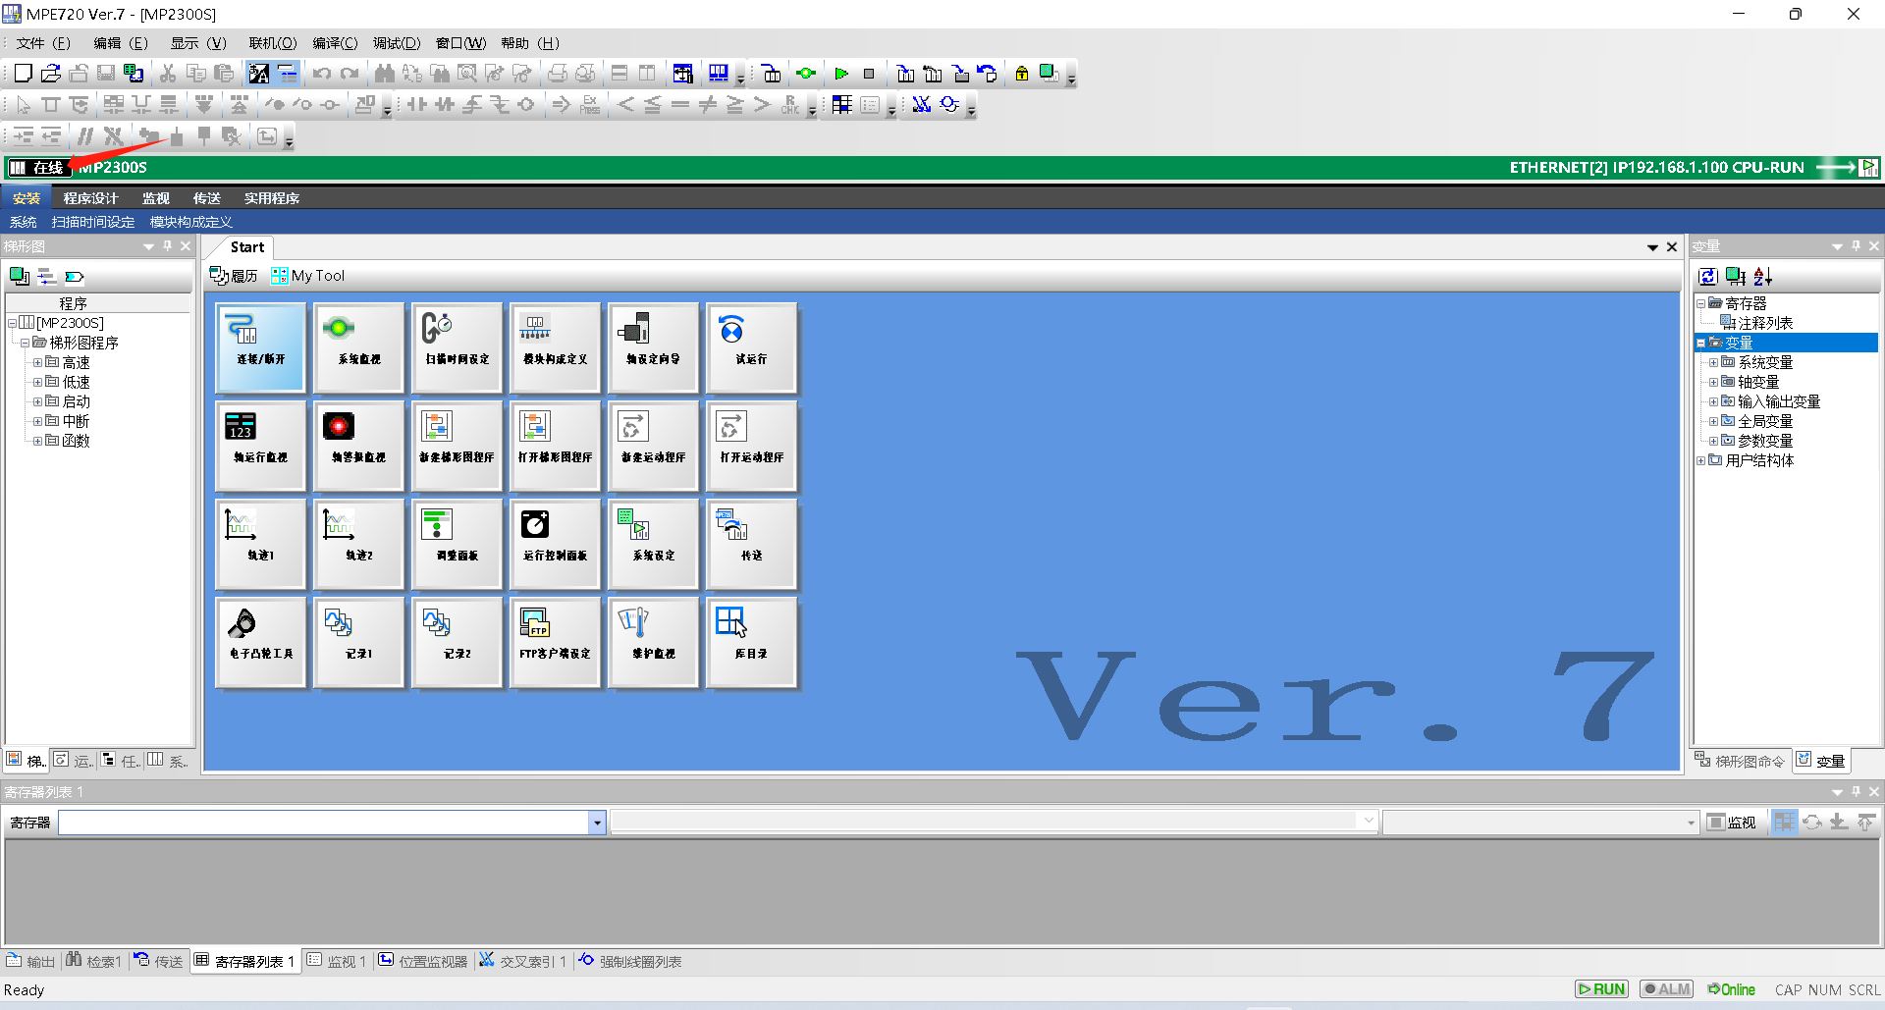This screenshot has height=1010, width=1885.
Task: Click the 扫描时间设定 link in sub-ribbon
Action: pos(93,222)
